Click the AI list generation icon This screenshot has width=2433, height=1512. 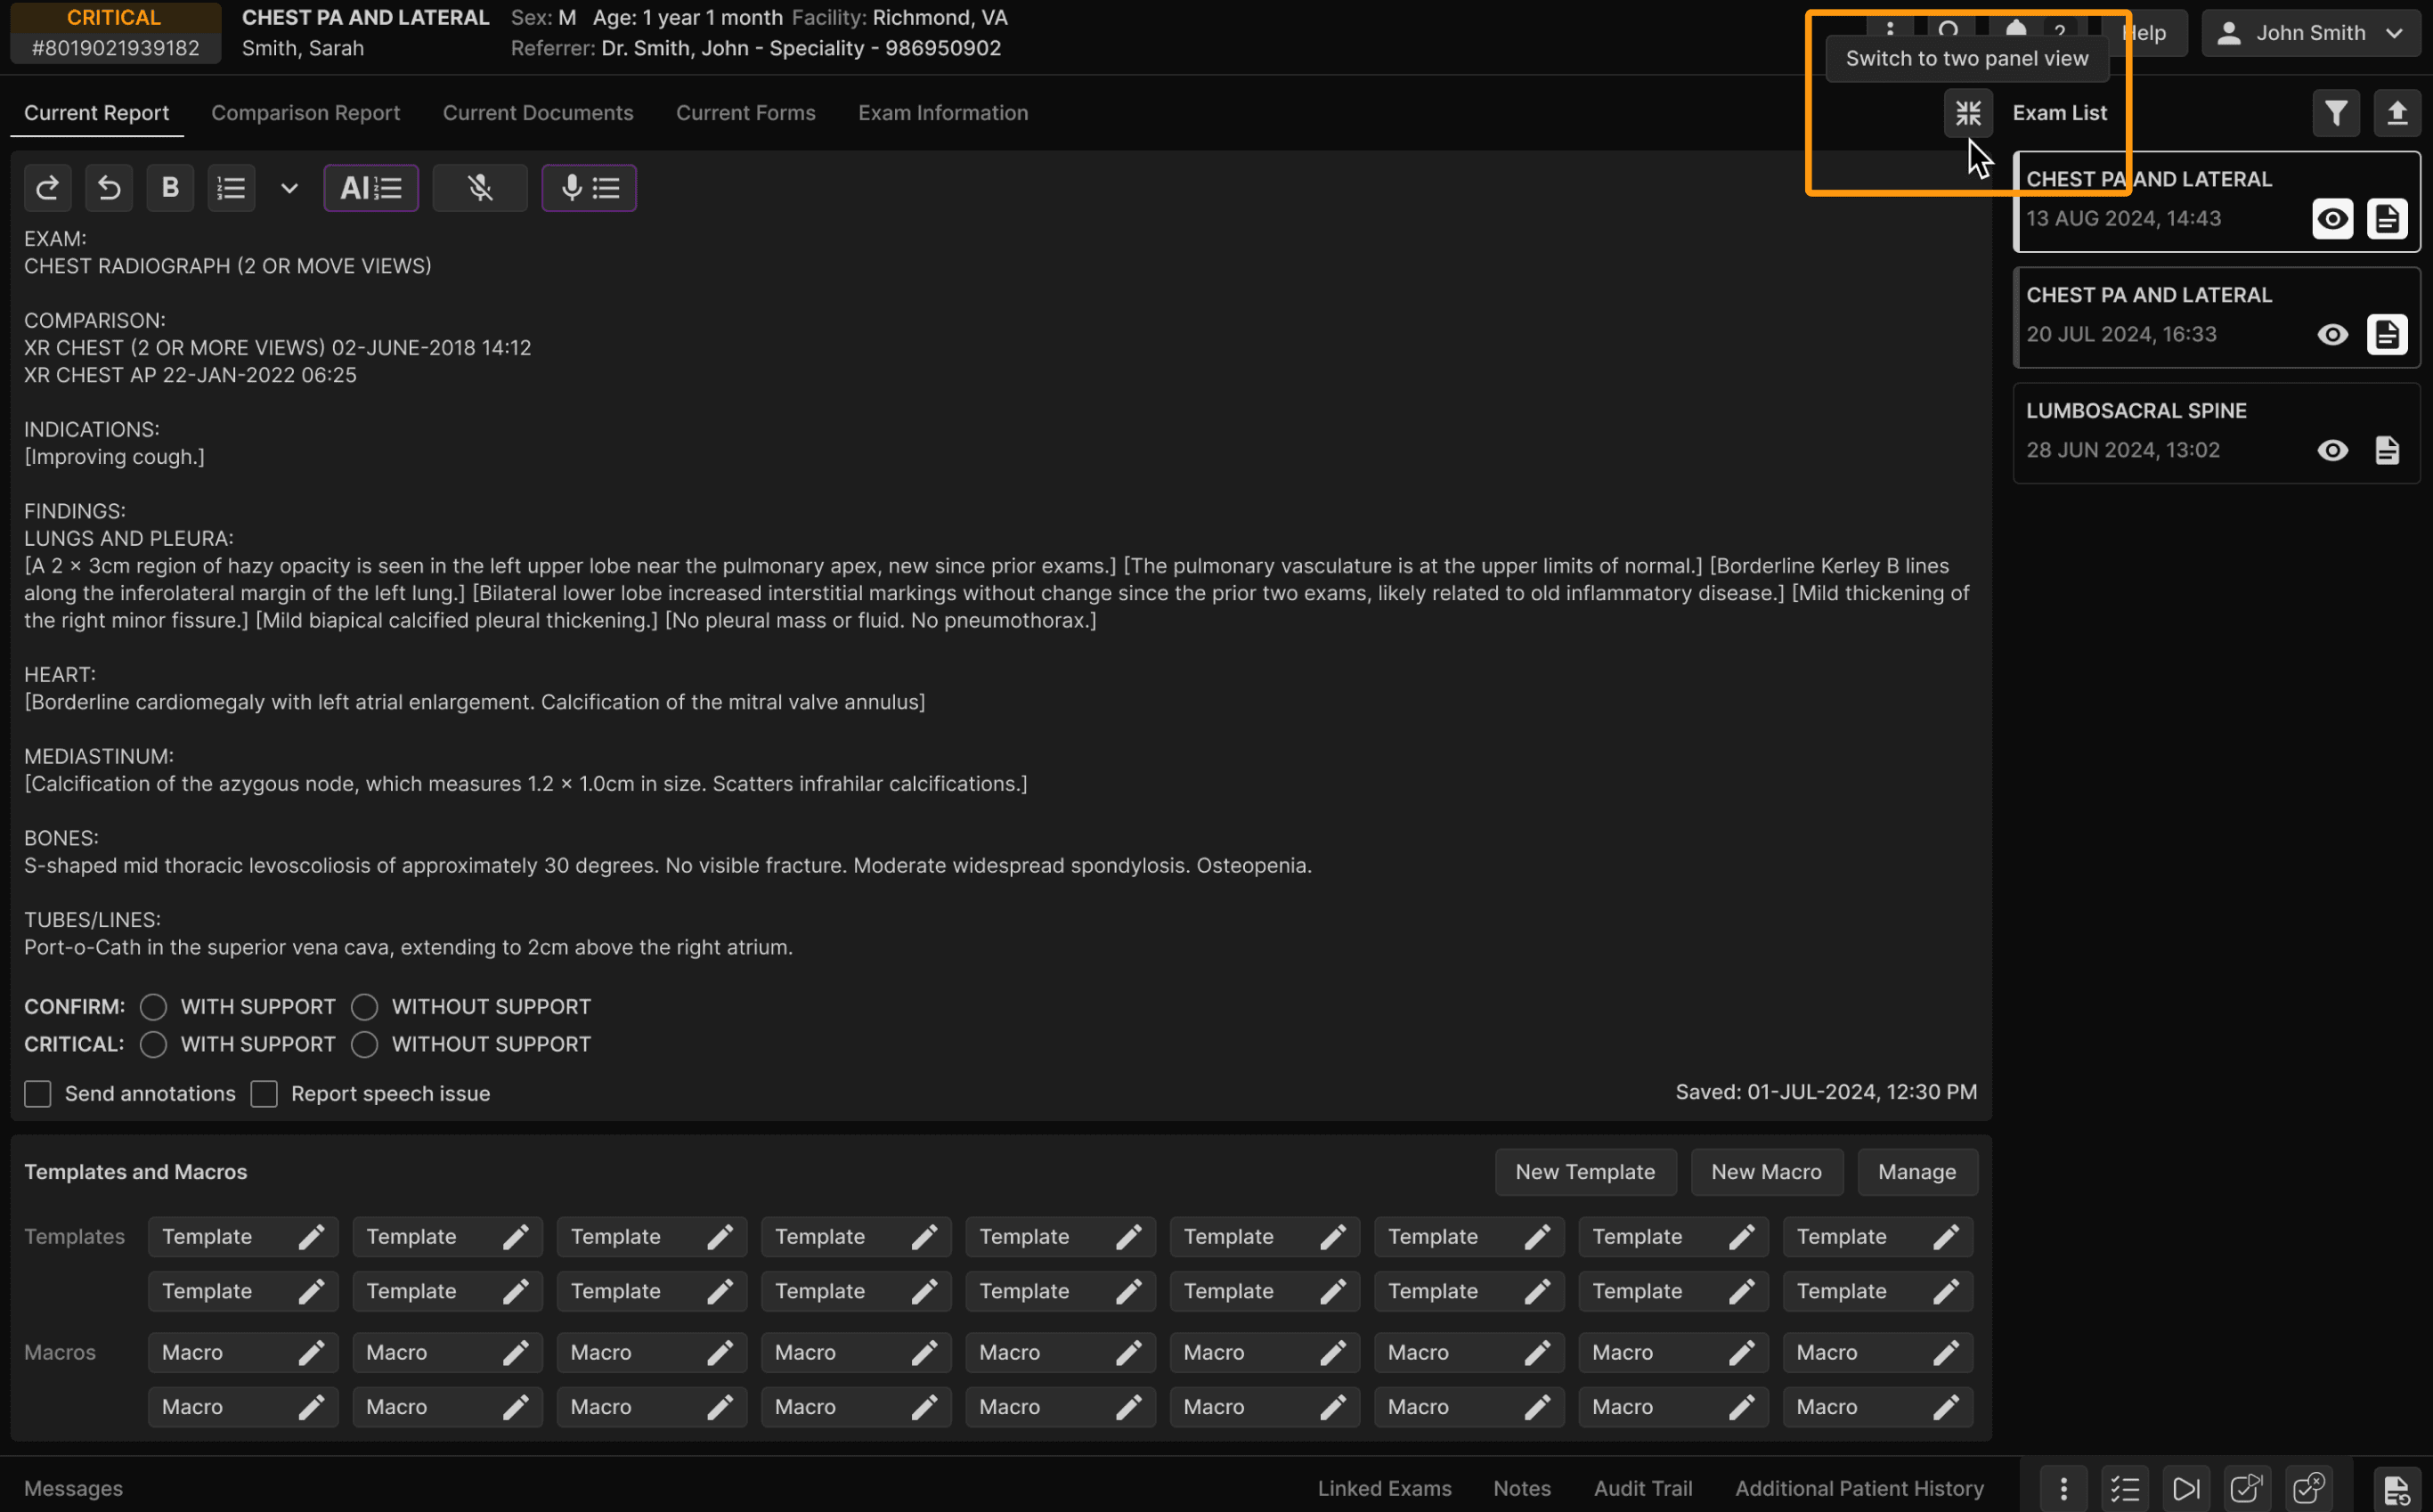pyautogui.click(x=370, y=188)
